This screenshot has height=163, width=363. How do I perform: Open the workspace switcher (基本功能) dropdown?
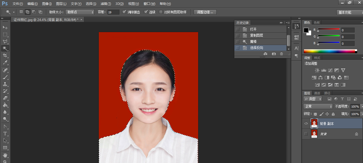350,12
